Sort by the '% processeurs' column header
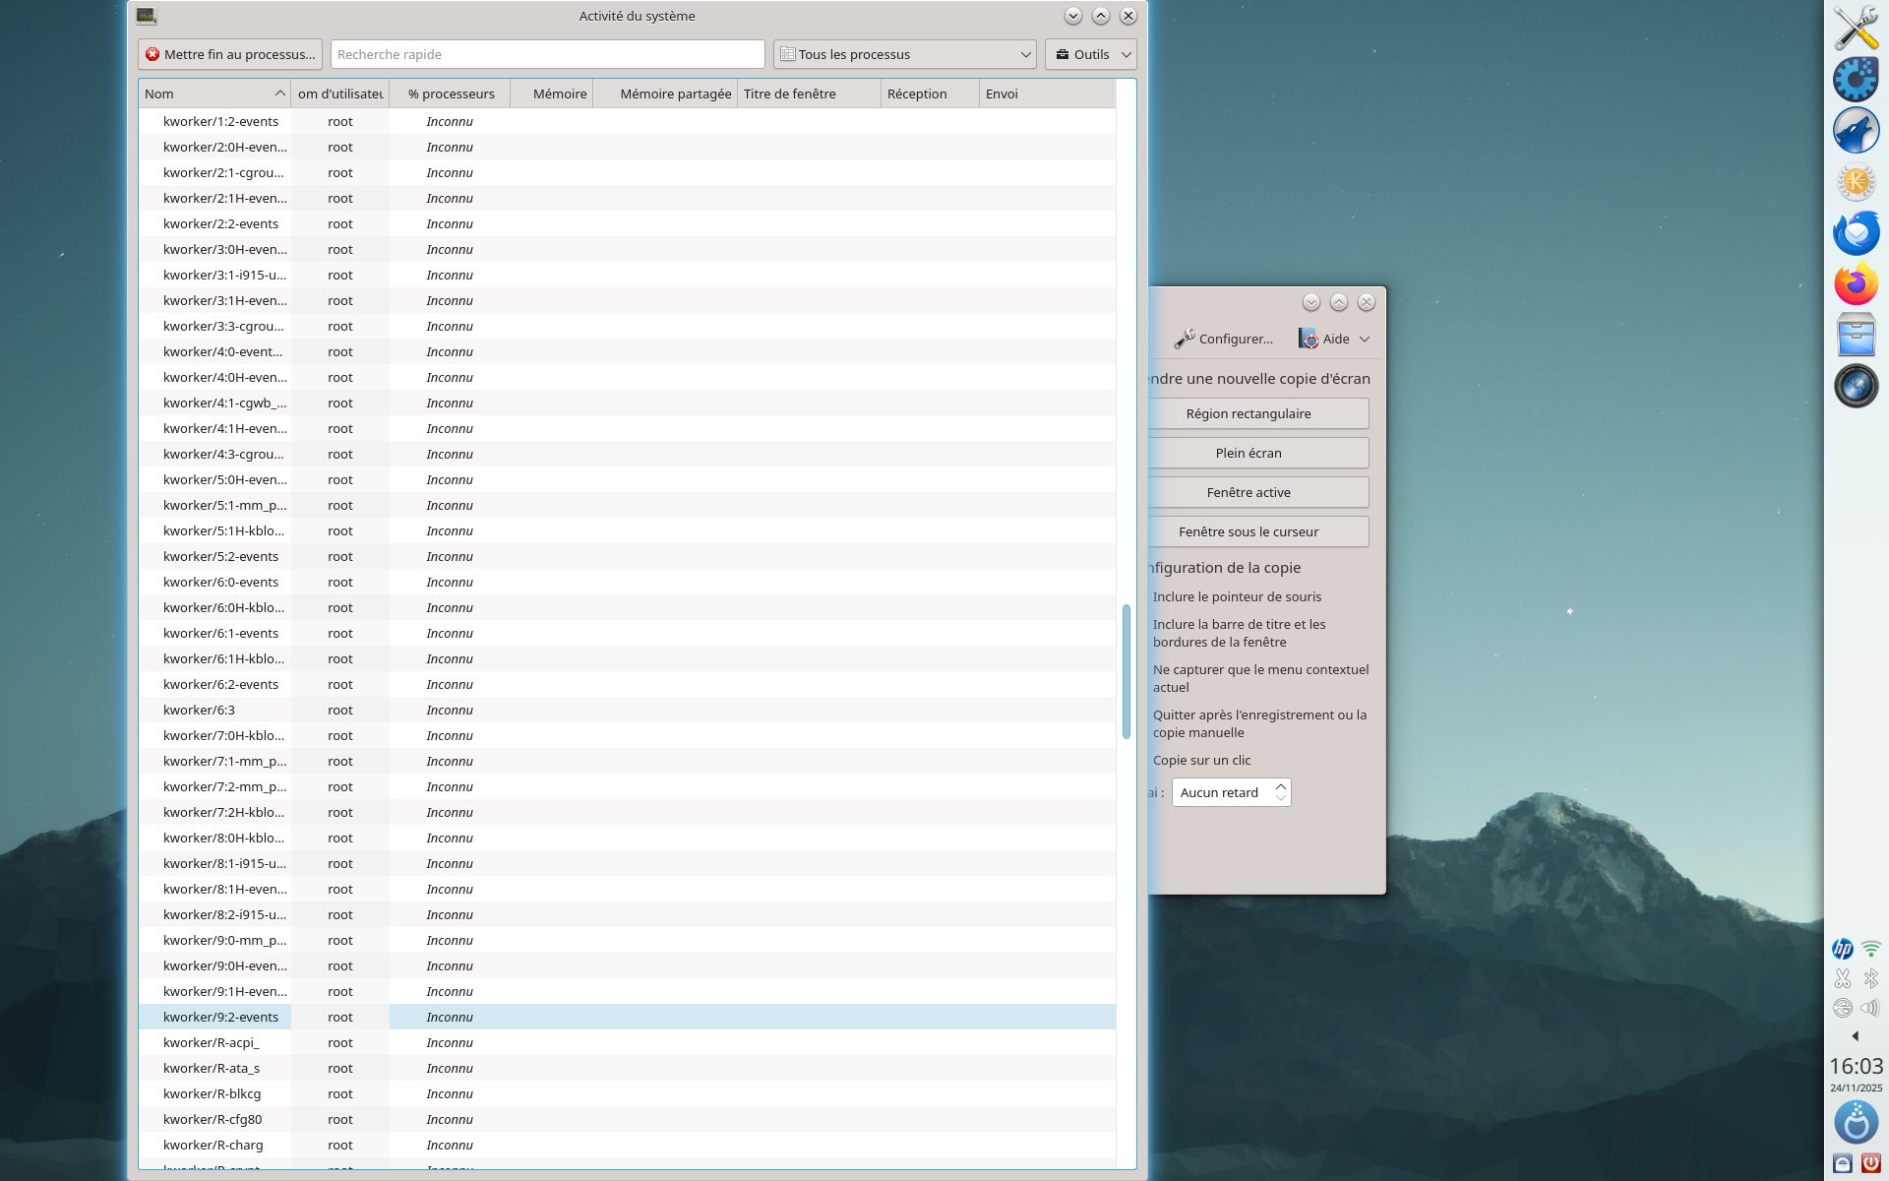Viewport: 1889px width, 1181px height. [x=451, y=93]
